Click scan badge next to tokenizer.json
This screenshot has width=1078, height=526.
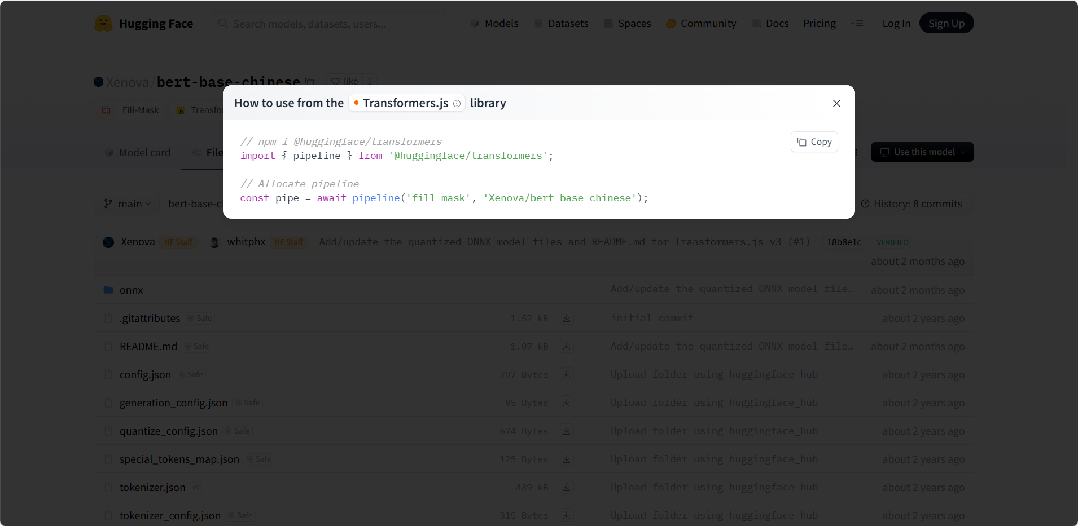click(x=196, y=488)
